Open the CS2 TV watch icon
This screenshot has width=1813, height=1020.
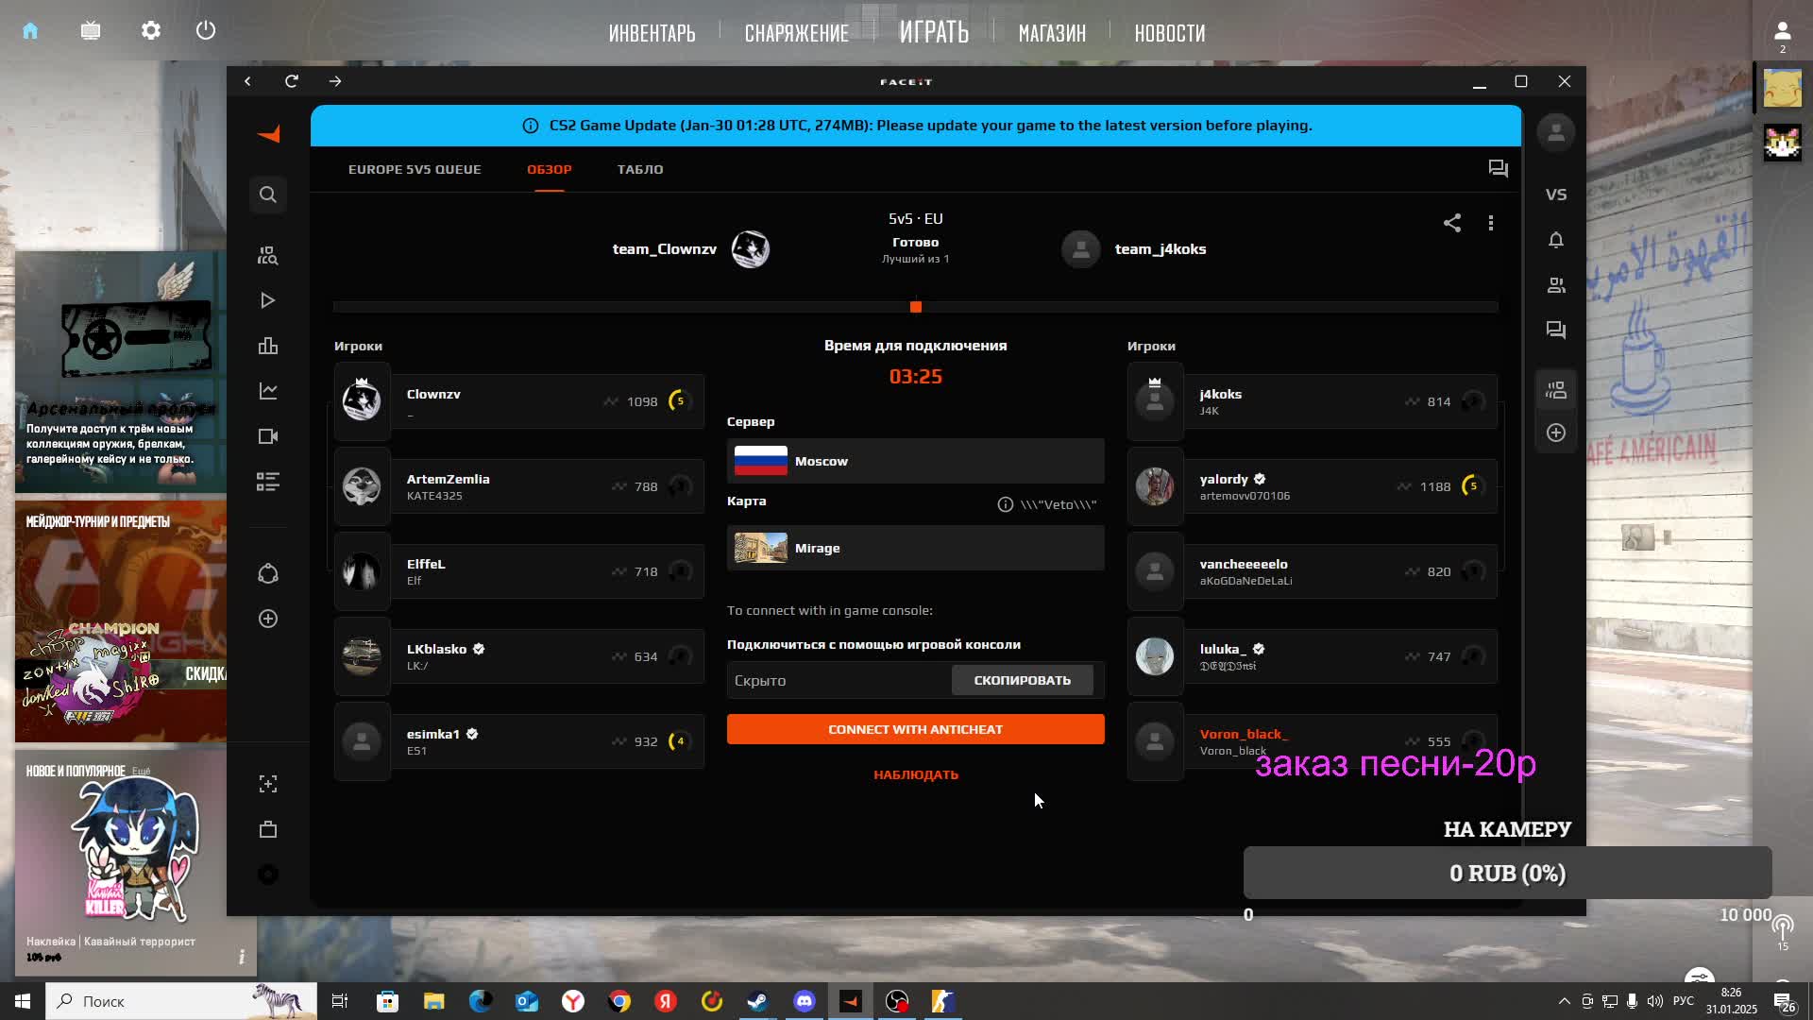pyautogui.click(x=91, y=30)
